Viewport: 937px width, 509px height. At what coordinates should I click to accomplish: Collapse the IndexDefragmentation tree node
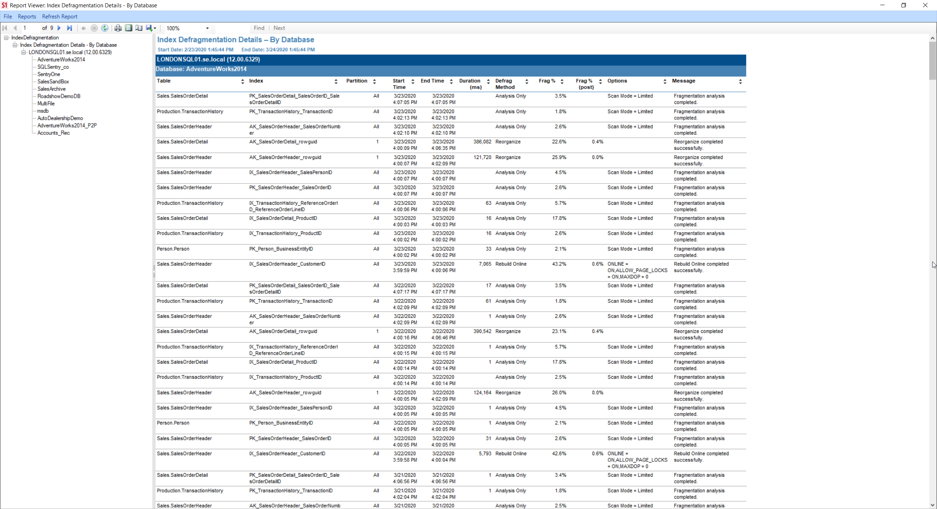6,37
